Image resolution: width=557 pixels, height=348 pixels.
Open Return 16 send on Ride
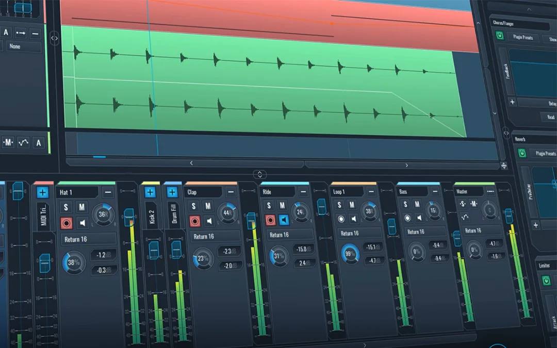[x=290, y=235]
